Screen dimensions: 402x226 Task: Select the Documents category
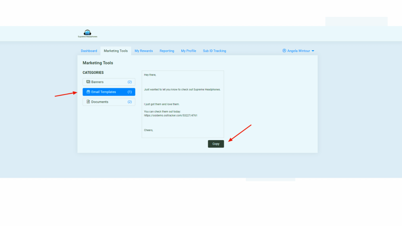tap(109, 102)
